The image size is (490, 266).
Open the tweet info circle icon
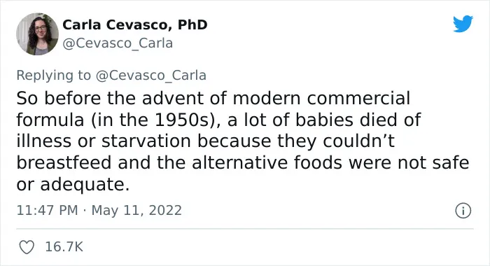(463, 211)
